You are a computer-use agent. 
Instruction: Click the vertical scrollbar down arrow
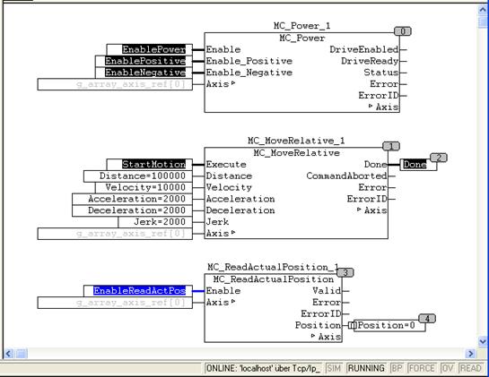pyautogui.click(x=483, y=341)
